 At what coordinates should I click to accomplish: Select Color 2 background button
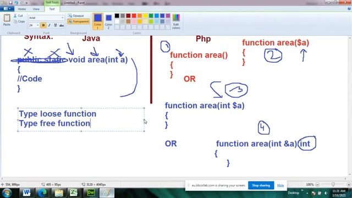[108, 21]
